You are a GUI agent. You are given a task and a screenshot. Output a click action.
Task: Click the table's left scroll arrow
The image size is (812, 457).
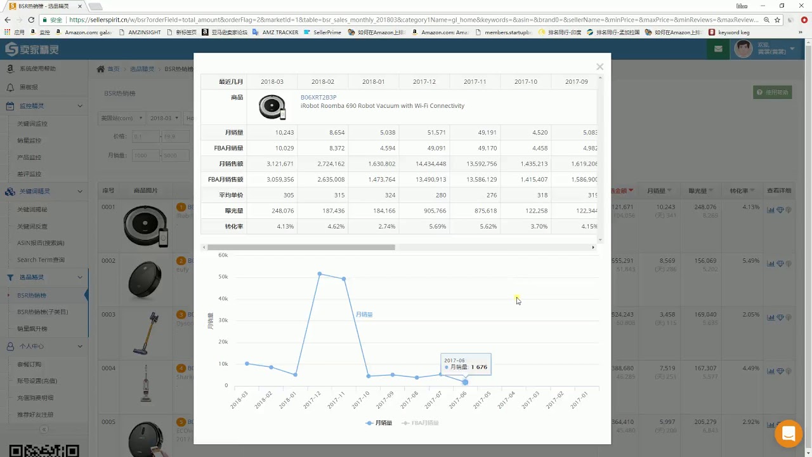point(204,248)
